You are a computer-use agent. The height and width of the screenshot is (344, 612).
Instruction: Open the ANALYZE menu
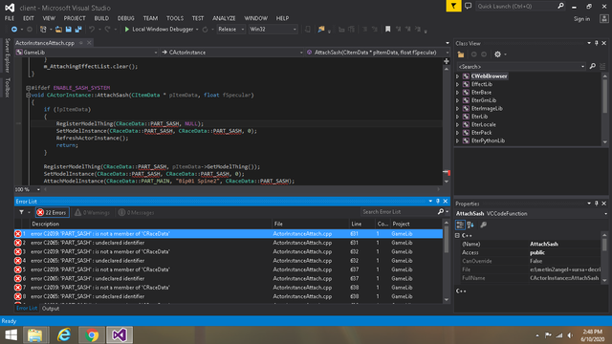point(224,18)
